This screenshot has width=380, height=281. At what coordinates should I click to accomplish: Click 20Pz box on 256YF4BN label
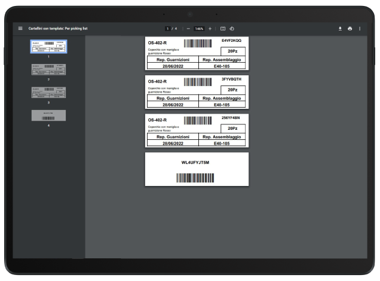[232, 129]
